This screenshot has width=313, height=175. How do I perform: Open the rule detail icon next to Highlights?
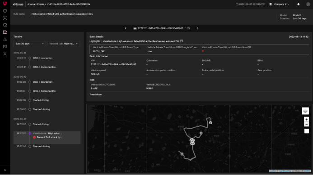click(182, 41)
